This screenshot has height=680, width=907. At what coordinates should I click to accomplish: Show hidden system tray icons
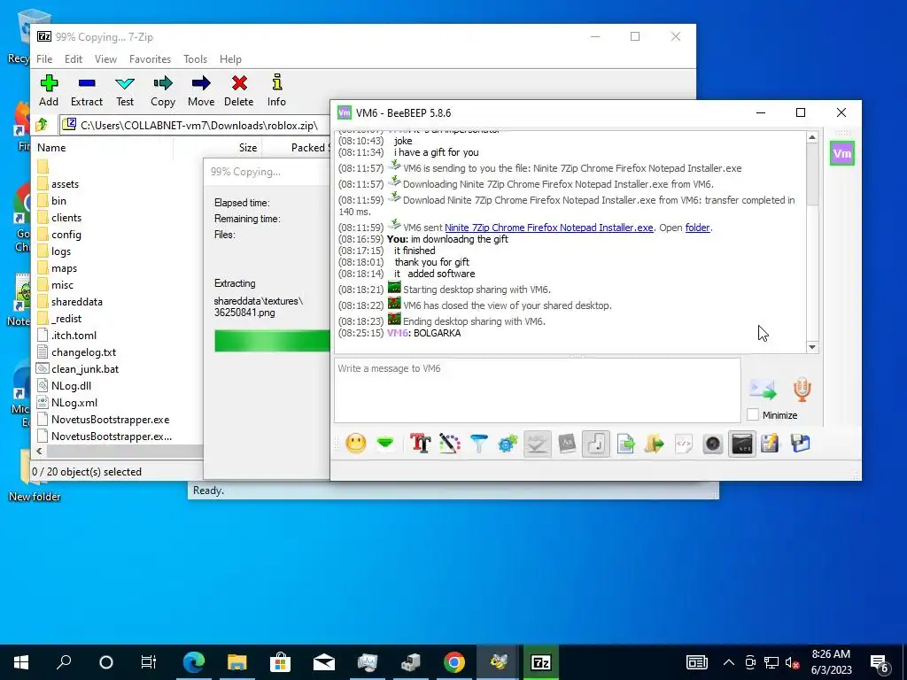(729, 662)
